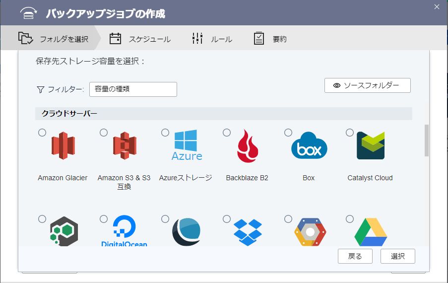The height and width of the screenshot is (283, 448).
Task: Open the 容量の種類 filter dropdown
Action: [x=133, y=89]
